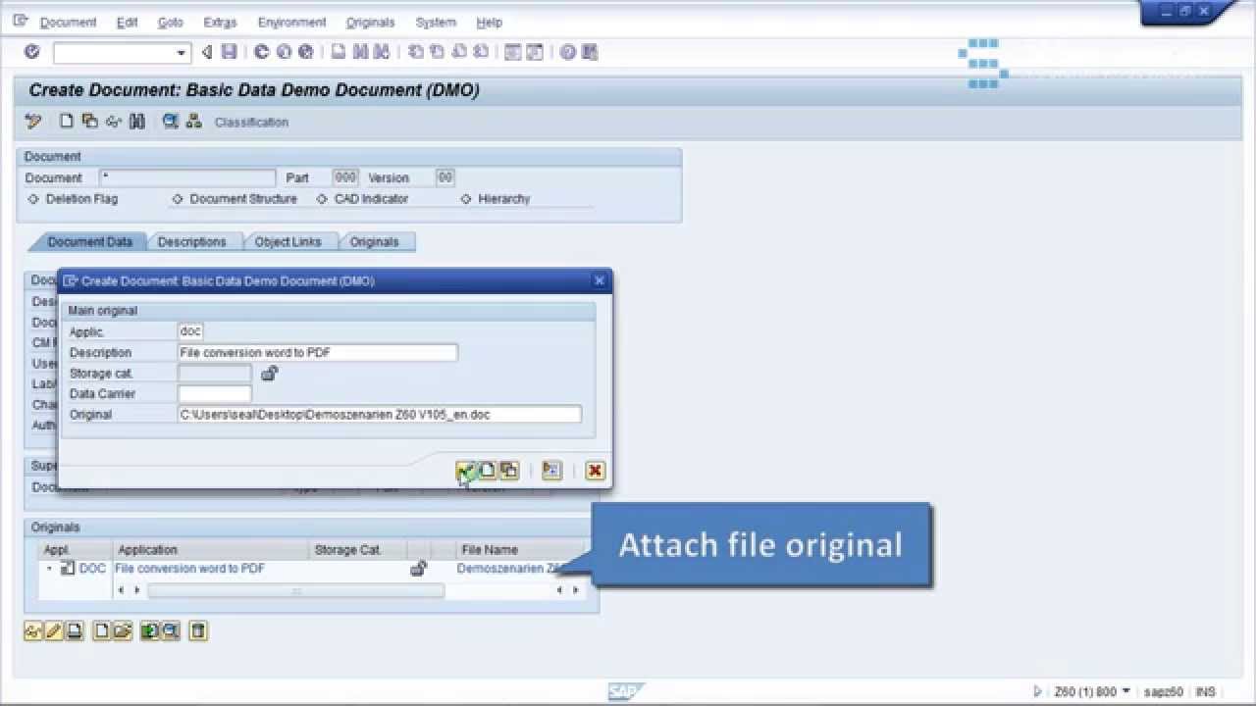1256x706 pixels.
Task: Switch to the Document Data tab
Action: [89, 241]
